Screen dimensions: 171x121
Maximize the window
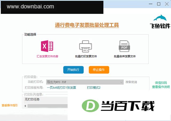pyautogui.click(x=158, y=4)
